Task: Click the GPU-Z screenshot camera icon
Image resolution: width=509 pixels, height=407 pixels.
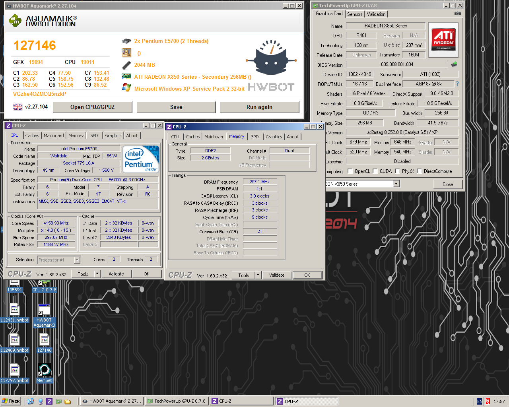Action: click(458, 14)
